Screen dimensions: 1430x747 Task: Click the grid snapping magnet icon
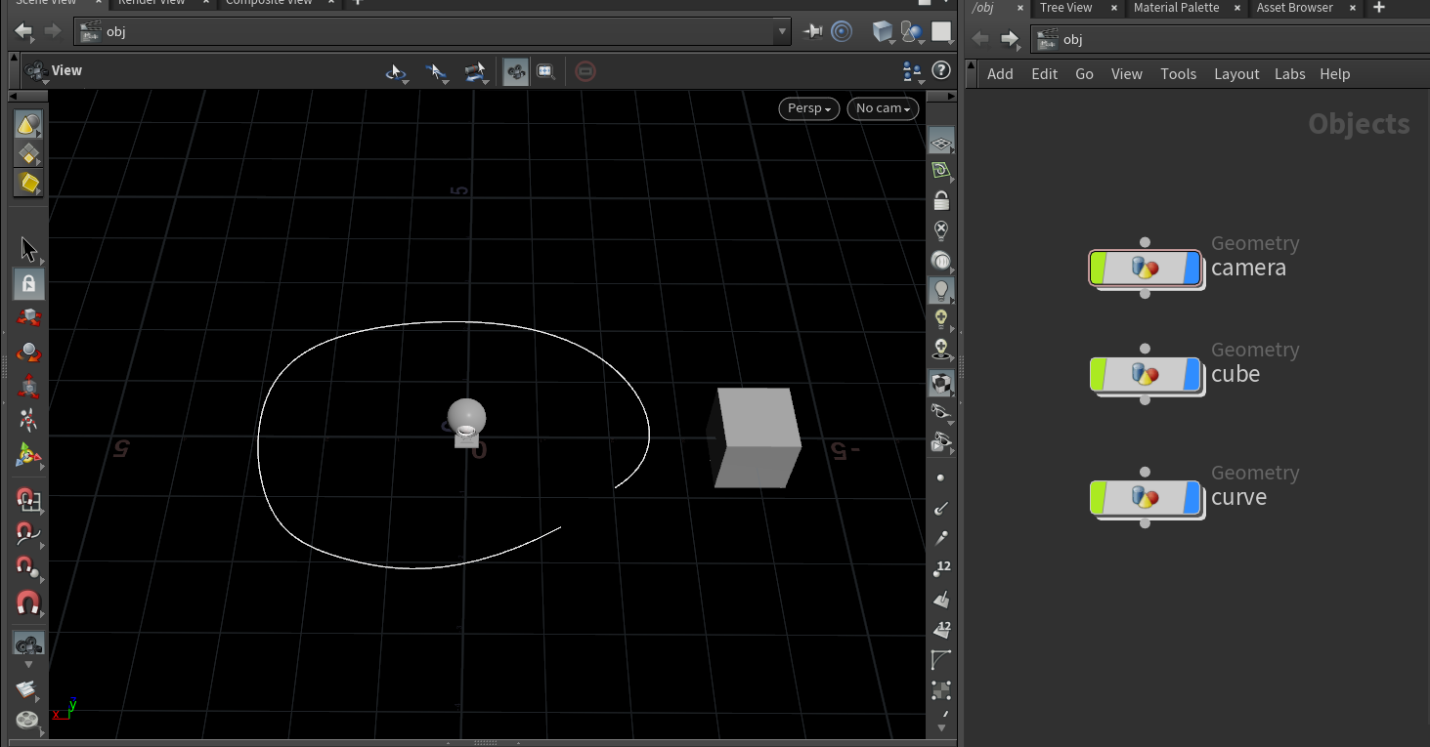click(x=28, y=500)
